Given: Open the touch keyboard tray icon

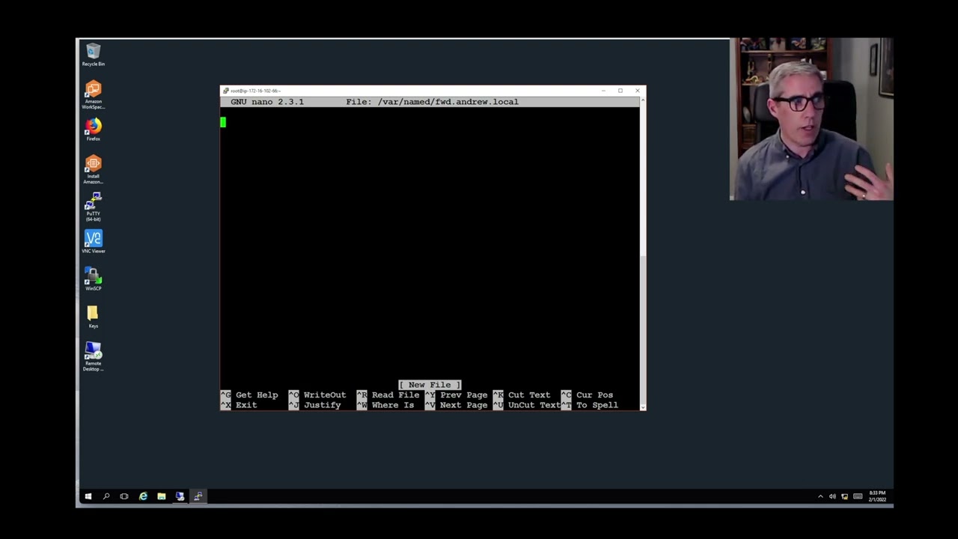Looking at the screenshot, I should pos(858,496).
